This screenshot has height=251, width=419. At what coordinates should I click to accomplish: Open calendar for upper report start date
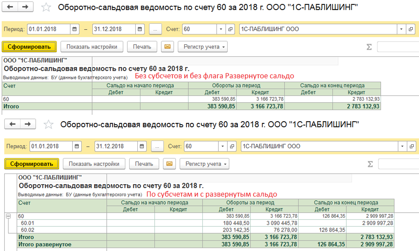[74, 29]
